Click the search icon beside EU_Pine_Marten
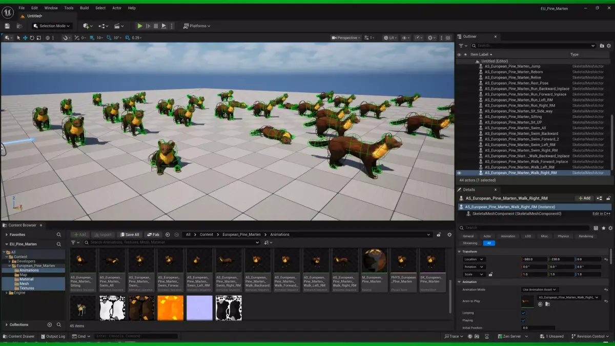This screenshot has height=346, width=615. click(59, 244)
